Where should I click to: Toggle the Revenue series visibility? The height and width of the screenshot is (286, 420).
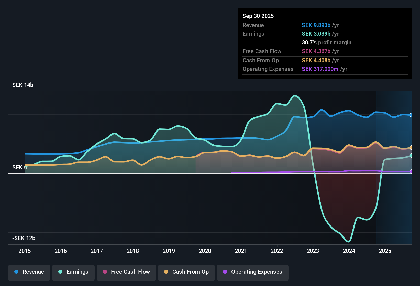pos(29,272)
